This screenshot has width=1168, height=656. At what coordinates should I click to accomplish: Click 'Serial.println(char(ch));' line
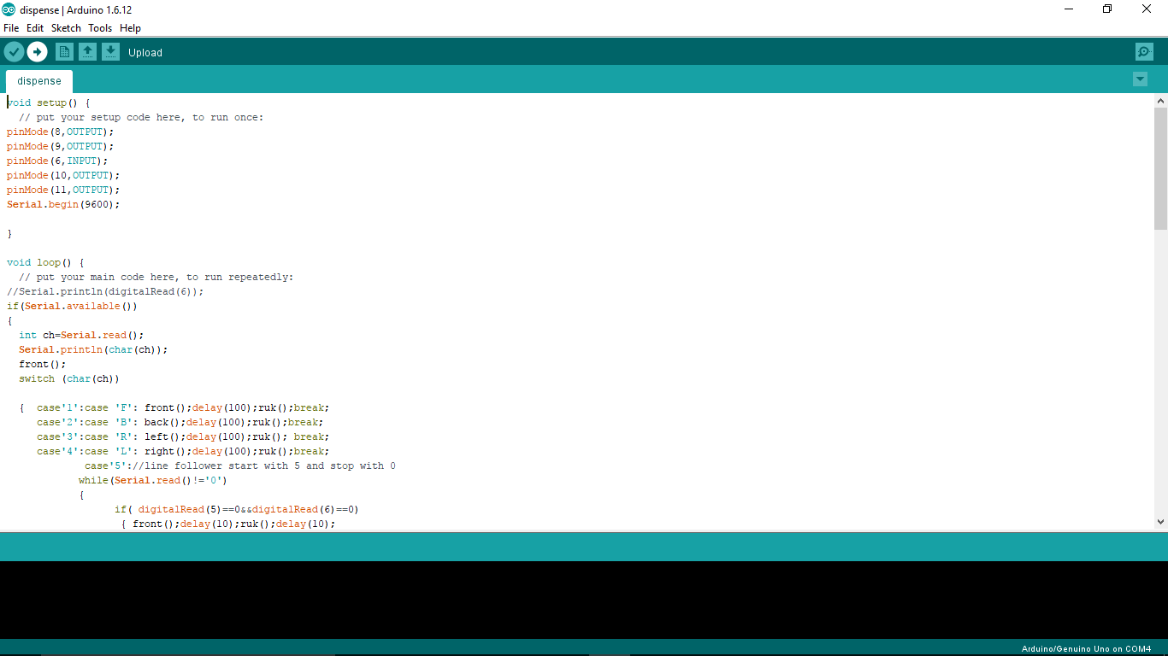pos(93,349)
